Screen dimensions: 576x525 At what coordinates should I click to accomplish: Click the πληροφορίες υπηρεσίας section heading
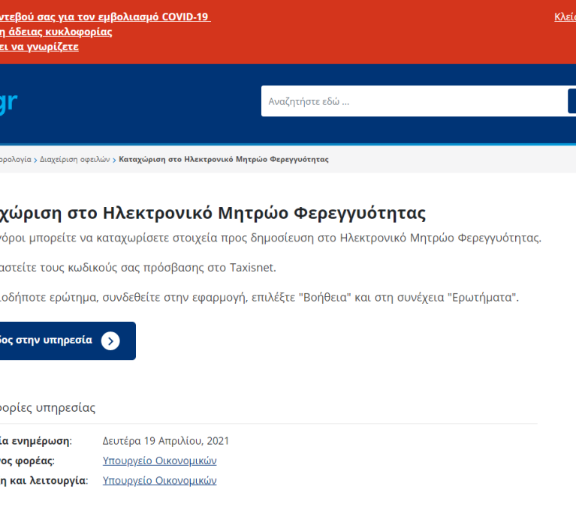[x=48, y=407]
